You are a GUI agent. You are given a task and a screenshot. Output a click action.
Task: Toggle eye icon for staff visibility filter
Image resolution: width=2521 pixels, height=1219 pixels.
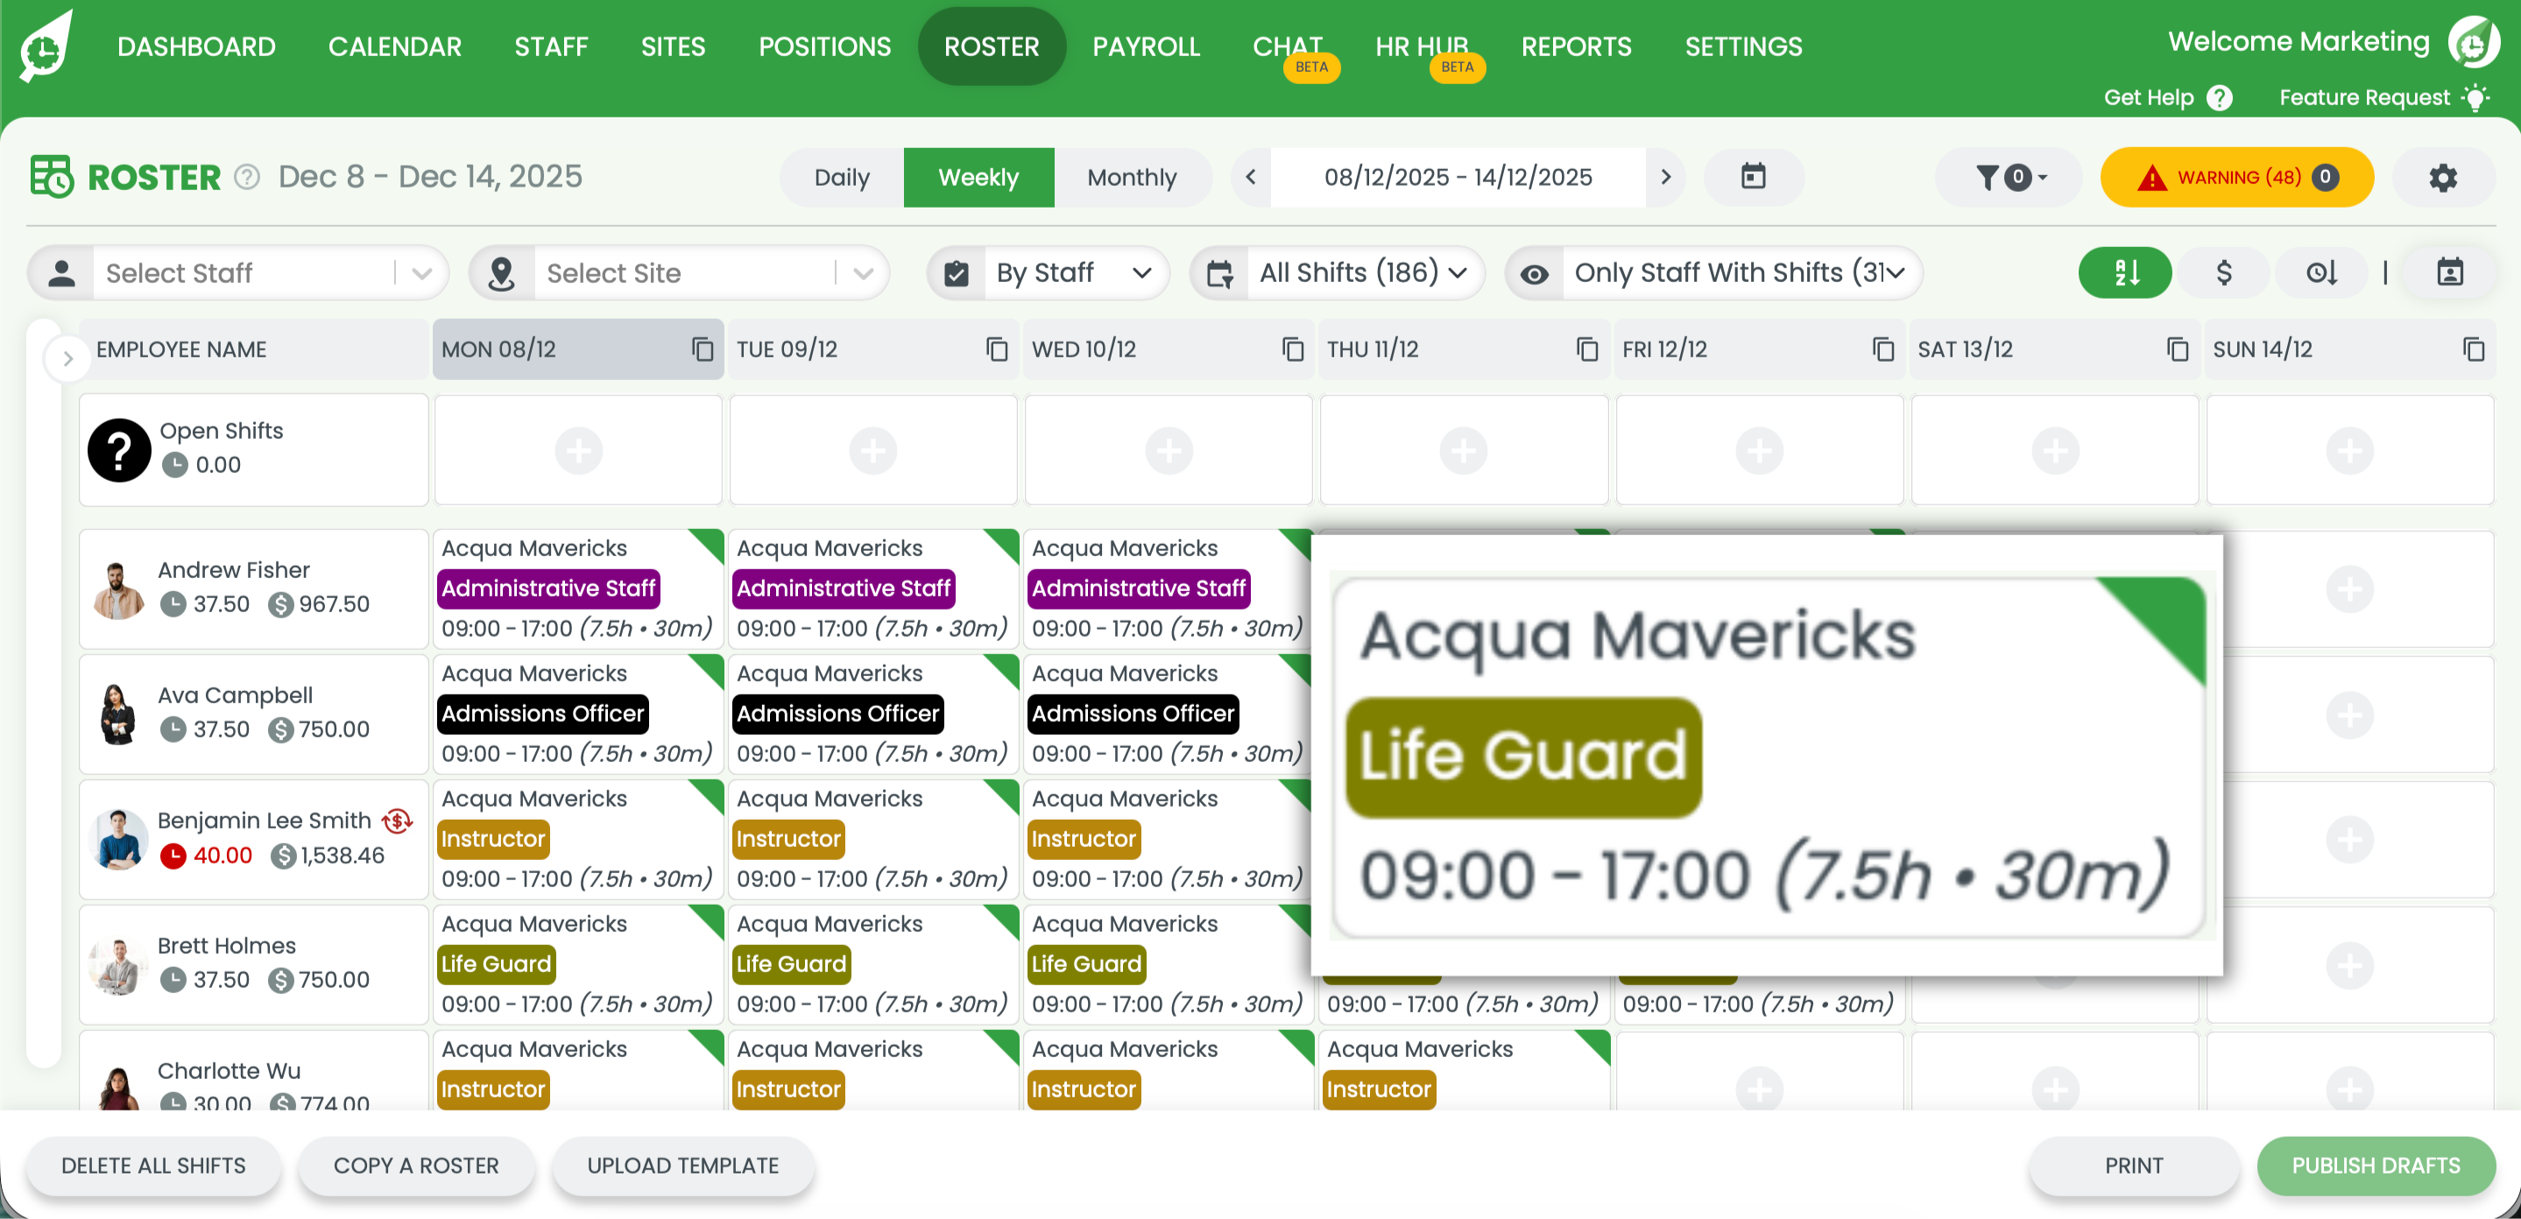[1535, 273]
